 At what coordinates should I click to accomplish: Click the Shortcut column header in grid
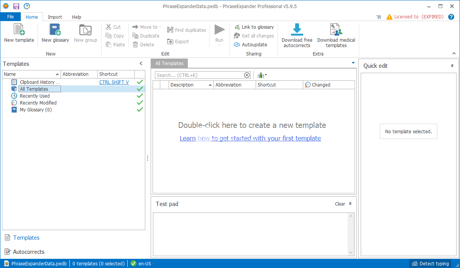point(279,85)
